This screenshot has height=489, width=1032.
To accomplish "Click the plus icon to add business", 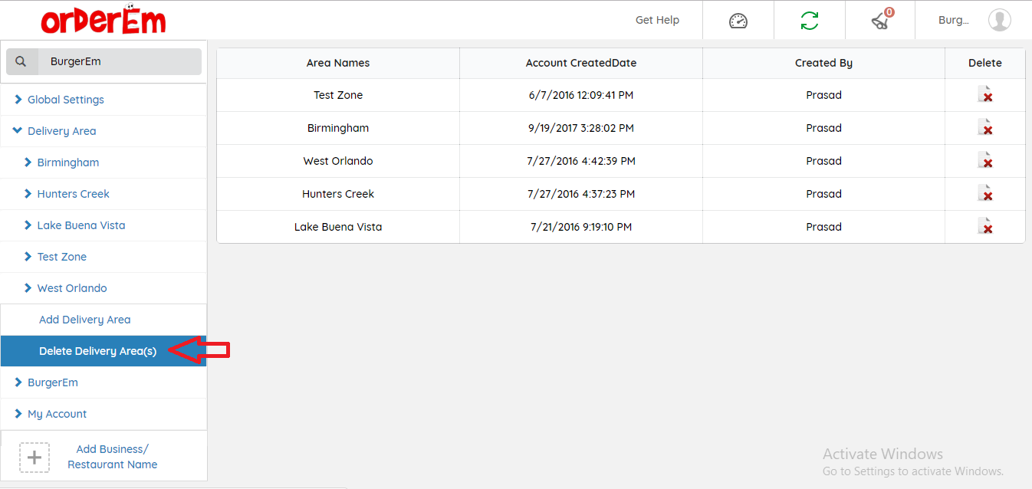I will pyautogui.click(x=35, y=457).
